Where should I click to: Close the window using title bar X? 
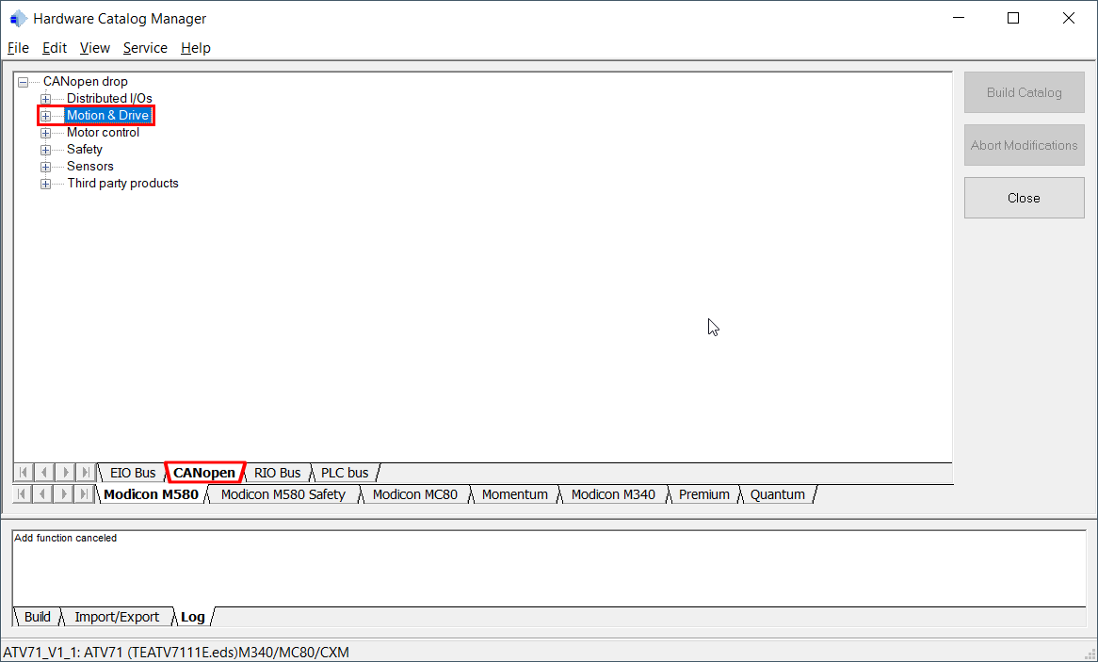tap(1069, 18)
